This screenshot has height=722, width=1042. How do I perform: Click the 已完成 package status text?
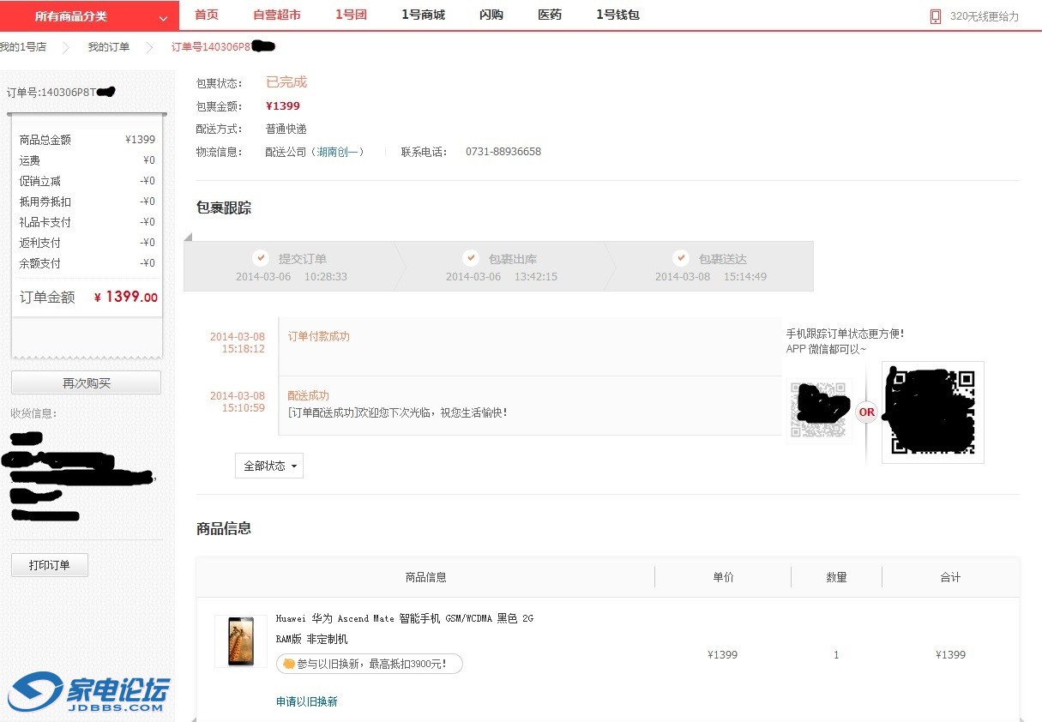[x=286, y=82]
